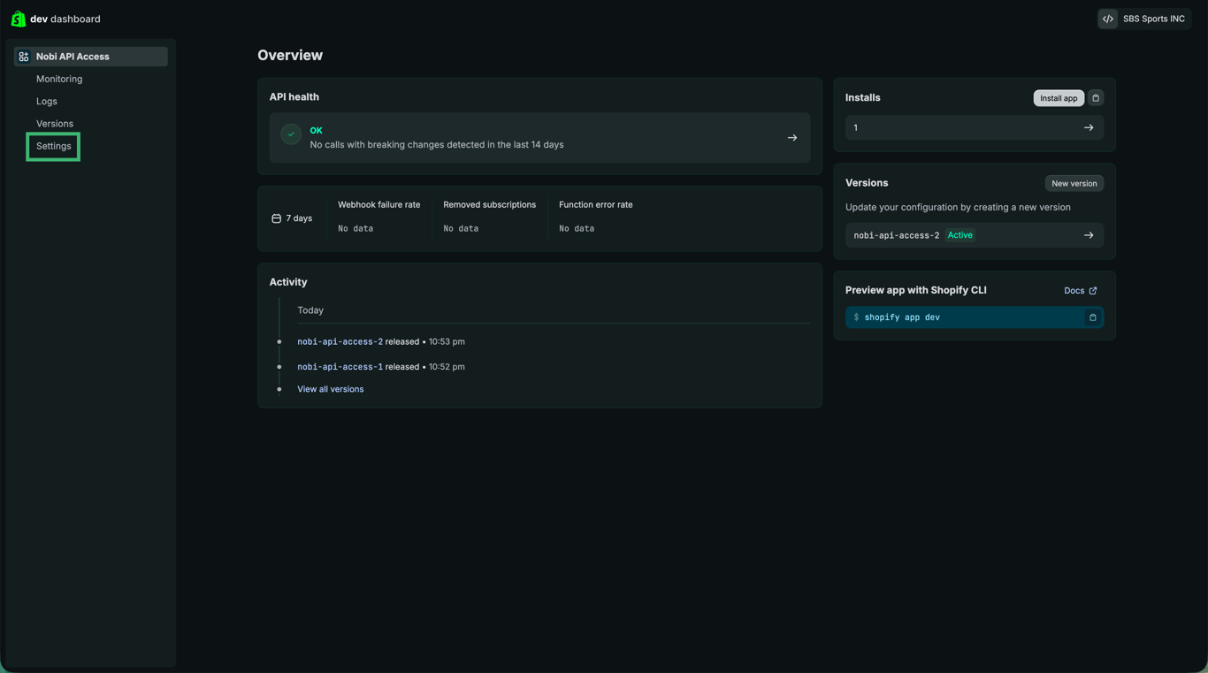Image resolution: width=1208 pixels, height=673 pixels.
Task: Copy the shopify app dev command
Action: tap(1093, 317)
